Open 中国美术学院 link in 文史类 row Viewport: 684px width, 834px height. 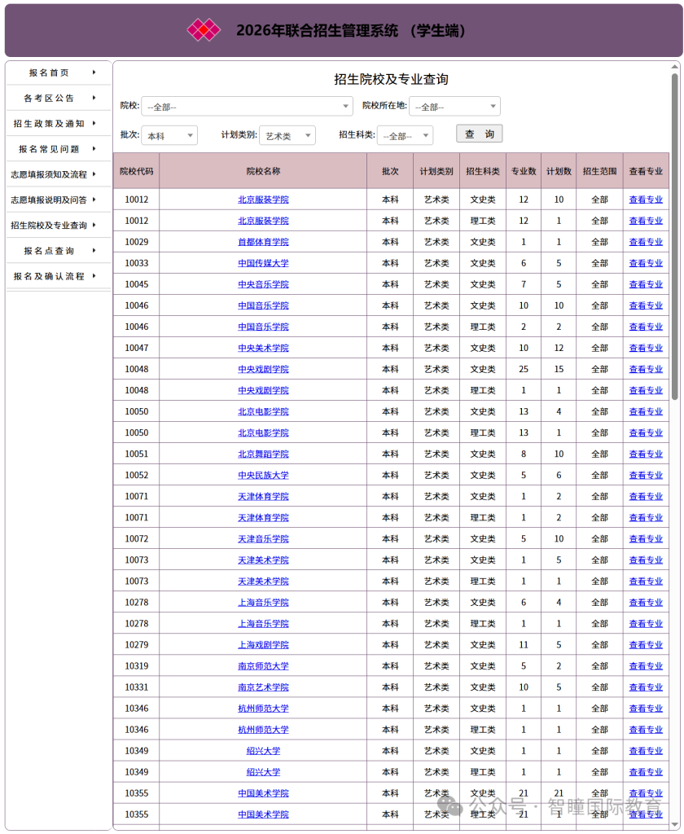click(x=263, y=793)
